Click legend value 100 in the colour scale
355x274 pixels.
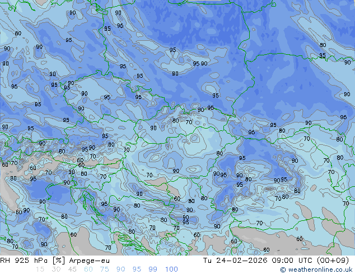[x=171, y=270]
